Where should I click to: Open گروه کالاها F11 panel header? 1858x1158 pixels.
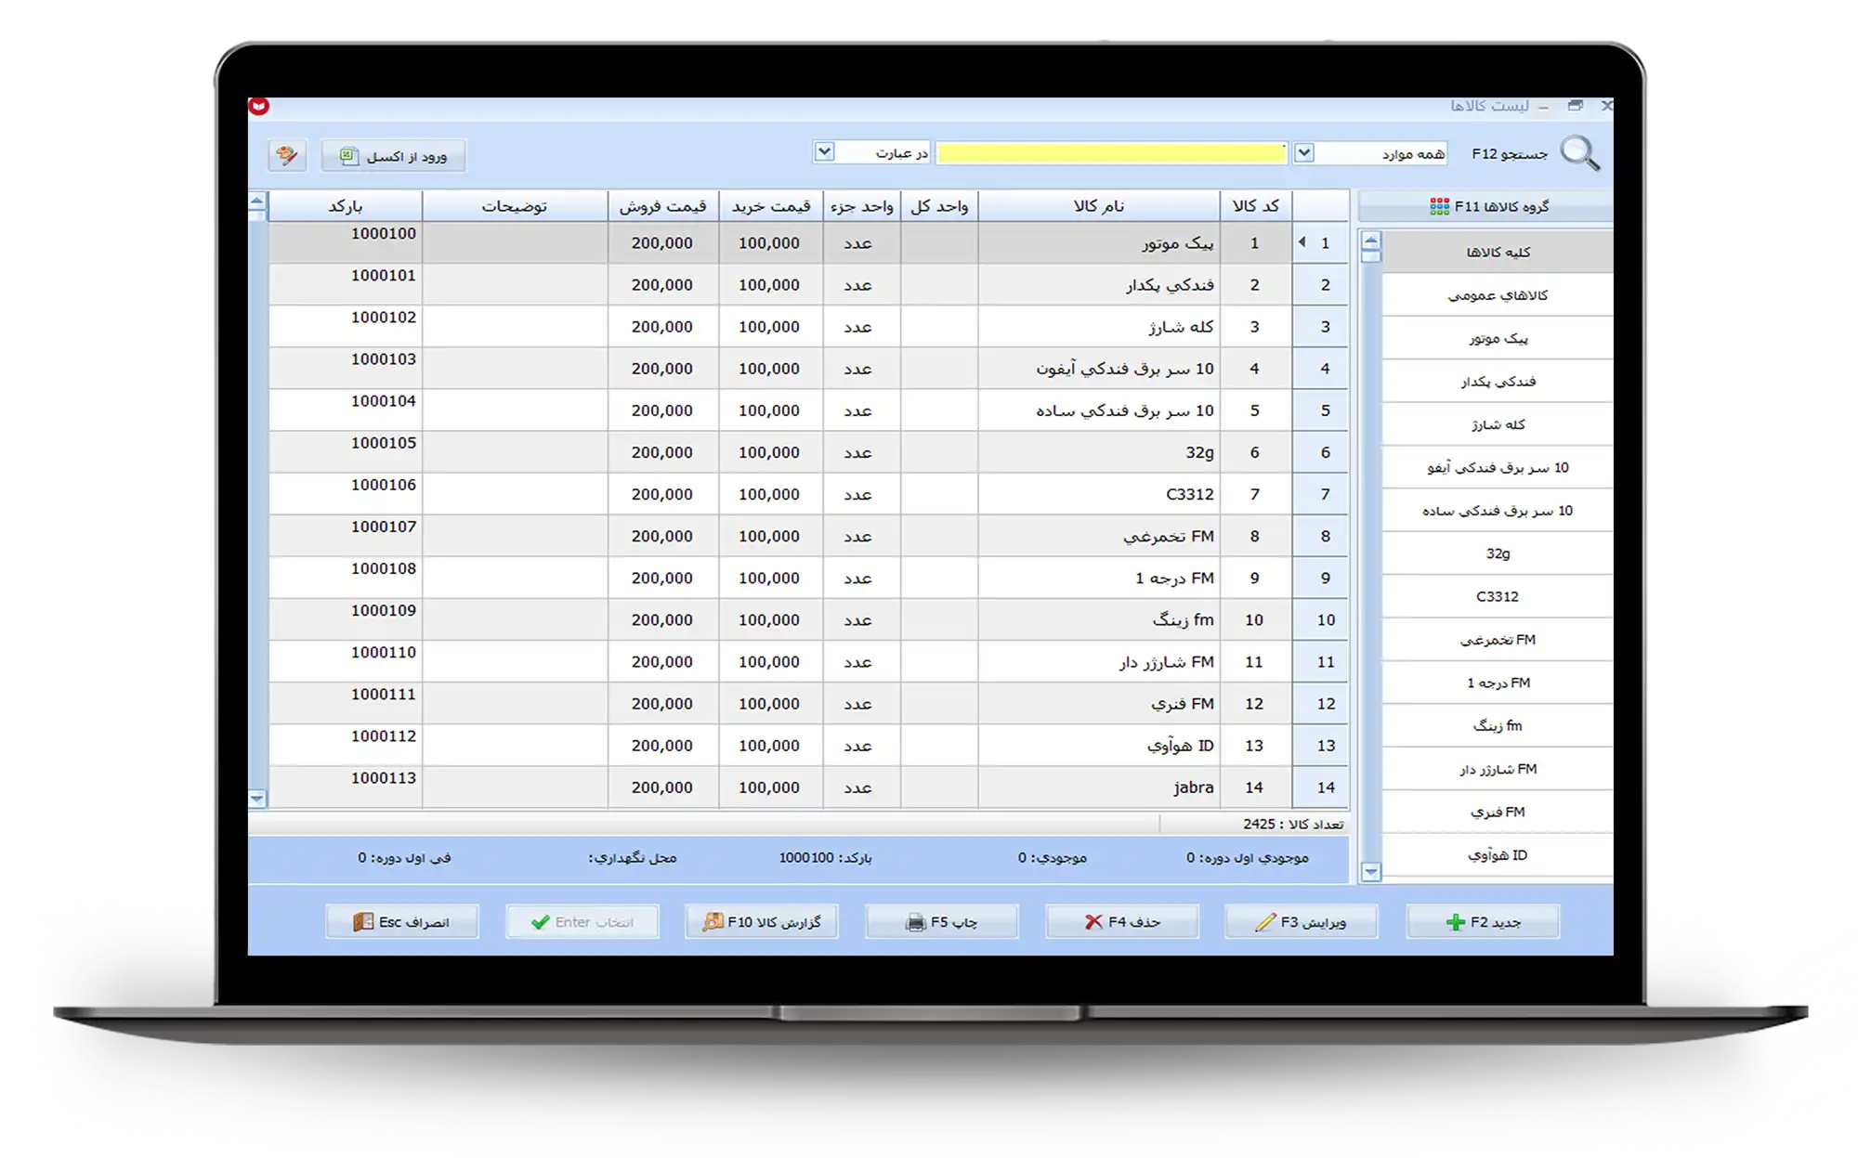click(1486, 206)
